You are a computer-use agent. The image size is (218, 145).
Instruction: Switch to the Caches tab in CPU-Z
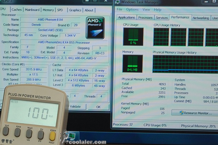[17, 10]
